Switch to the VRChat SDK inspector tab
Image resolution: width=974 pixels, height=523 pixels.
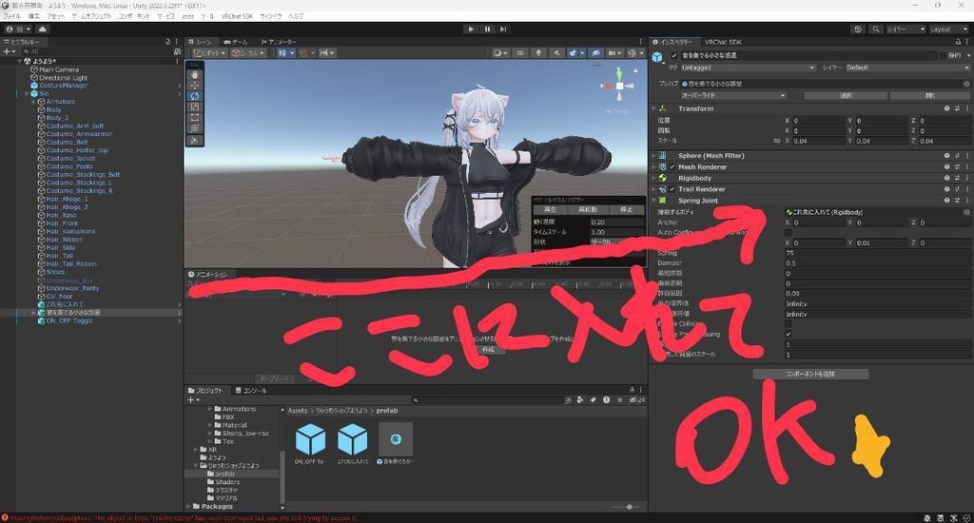pos(723,42)
